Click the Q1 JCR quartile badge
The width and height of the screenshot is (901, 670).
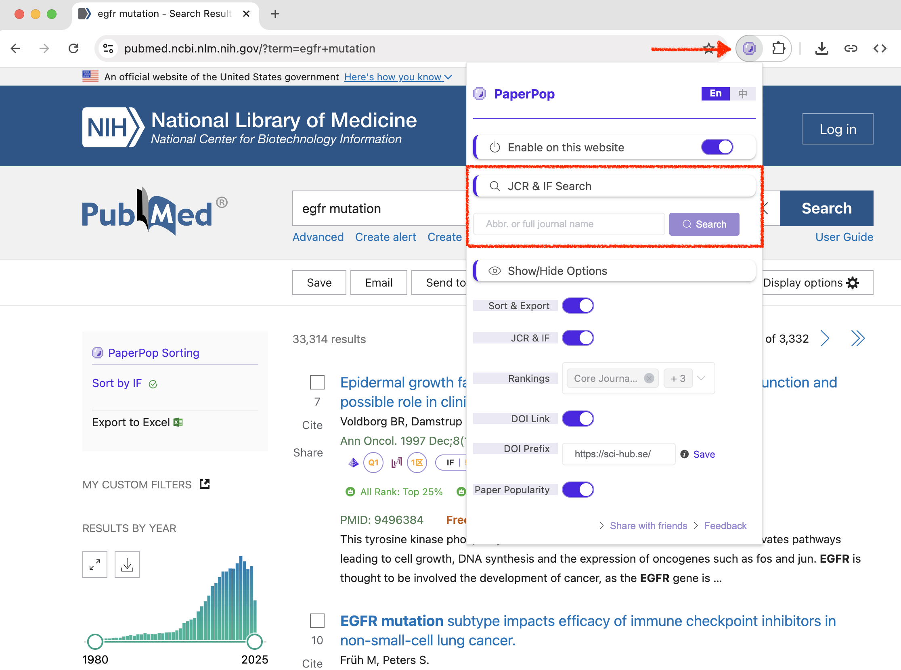pos(373,463)
